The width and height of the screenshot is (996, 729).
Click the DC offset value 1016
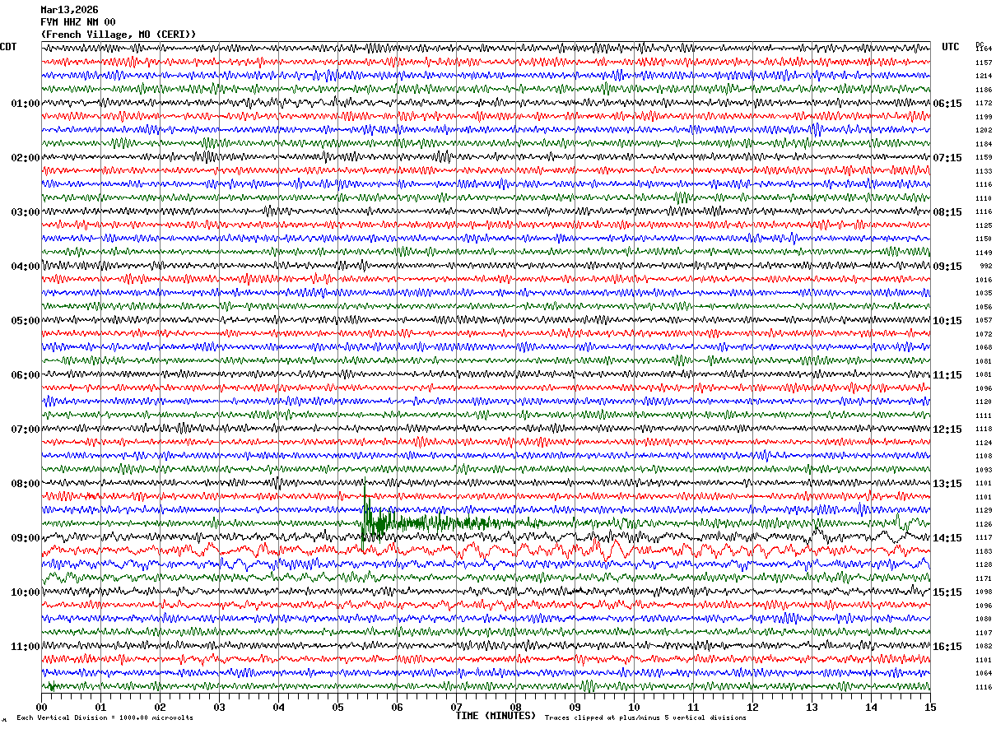(x=984, y=280)
